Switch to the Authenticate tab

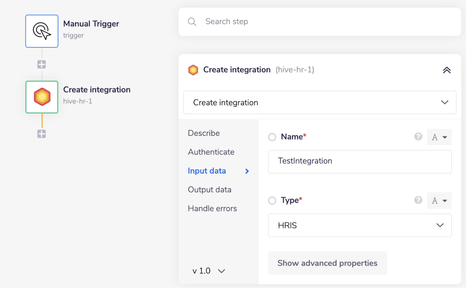point(211,152)
